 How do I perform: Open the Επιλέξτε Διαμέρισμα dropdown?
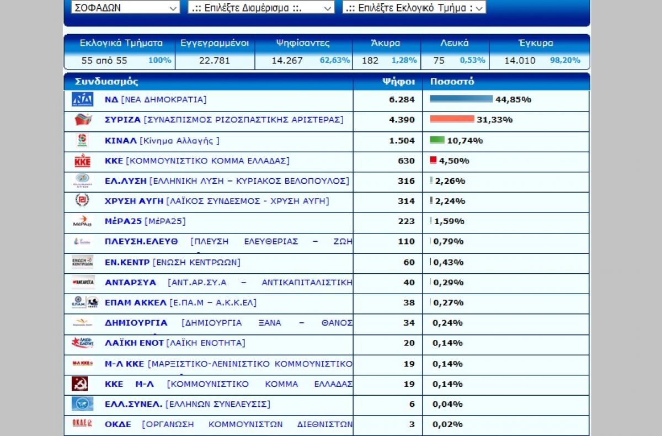(261, 7)
